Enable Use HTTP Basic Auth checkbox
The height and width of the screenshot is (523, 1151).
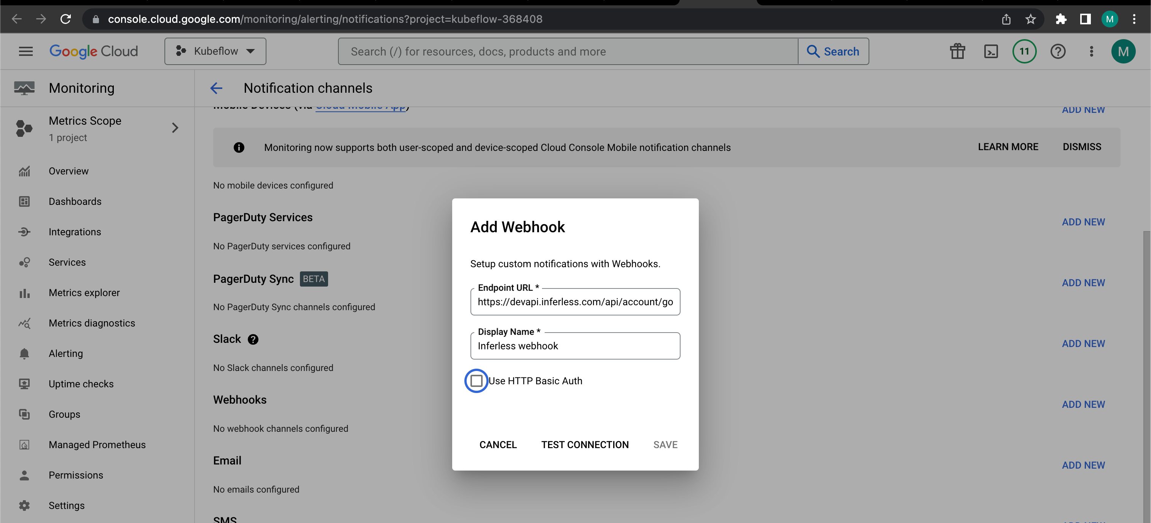click(476, 380)
